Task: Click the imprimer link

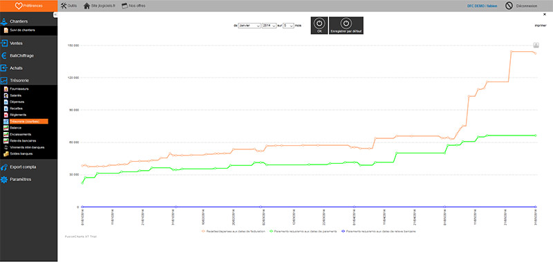Action: [541, 26]
